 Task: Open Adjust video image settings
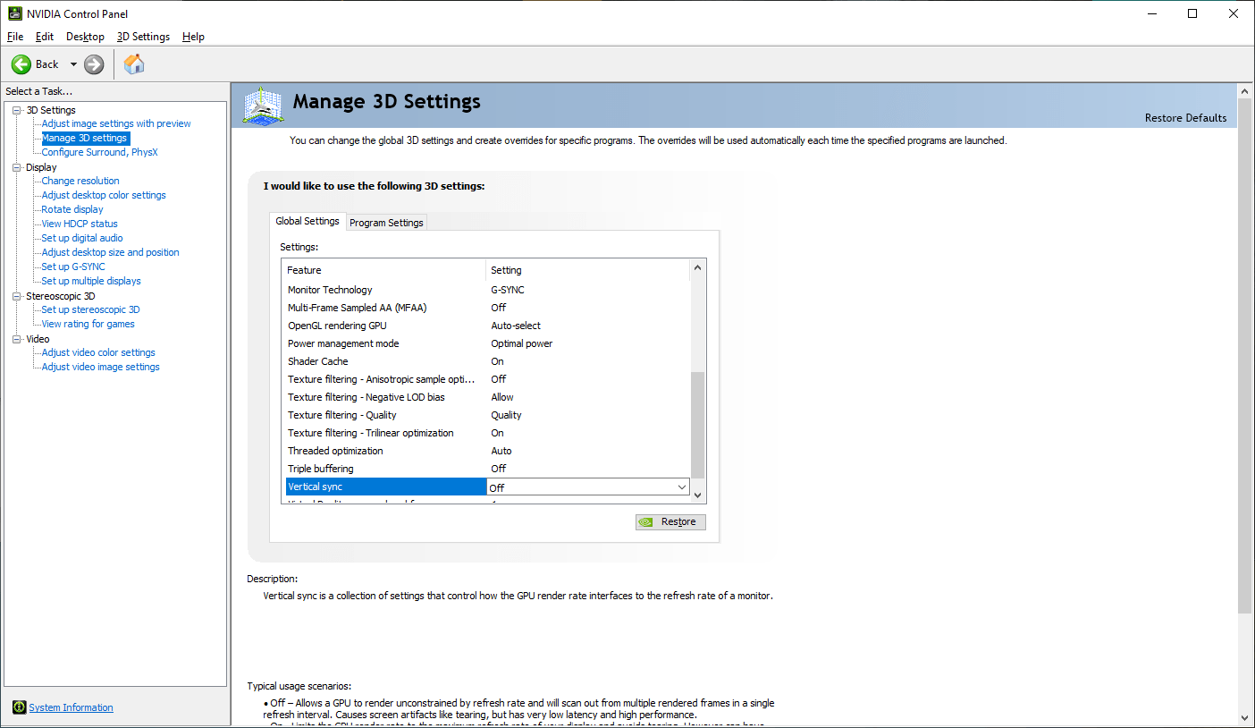[x=100, y=367]
